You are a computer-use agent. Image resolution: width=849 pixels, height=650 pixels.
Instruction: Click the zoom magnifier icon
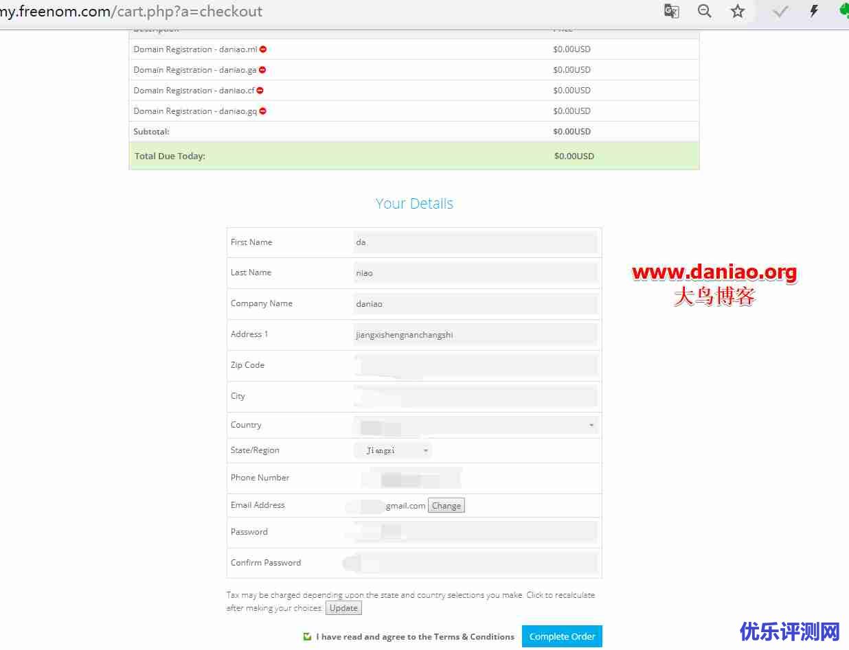pyautogui.click(x=704, y=11)
